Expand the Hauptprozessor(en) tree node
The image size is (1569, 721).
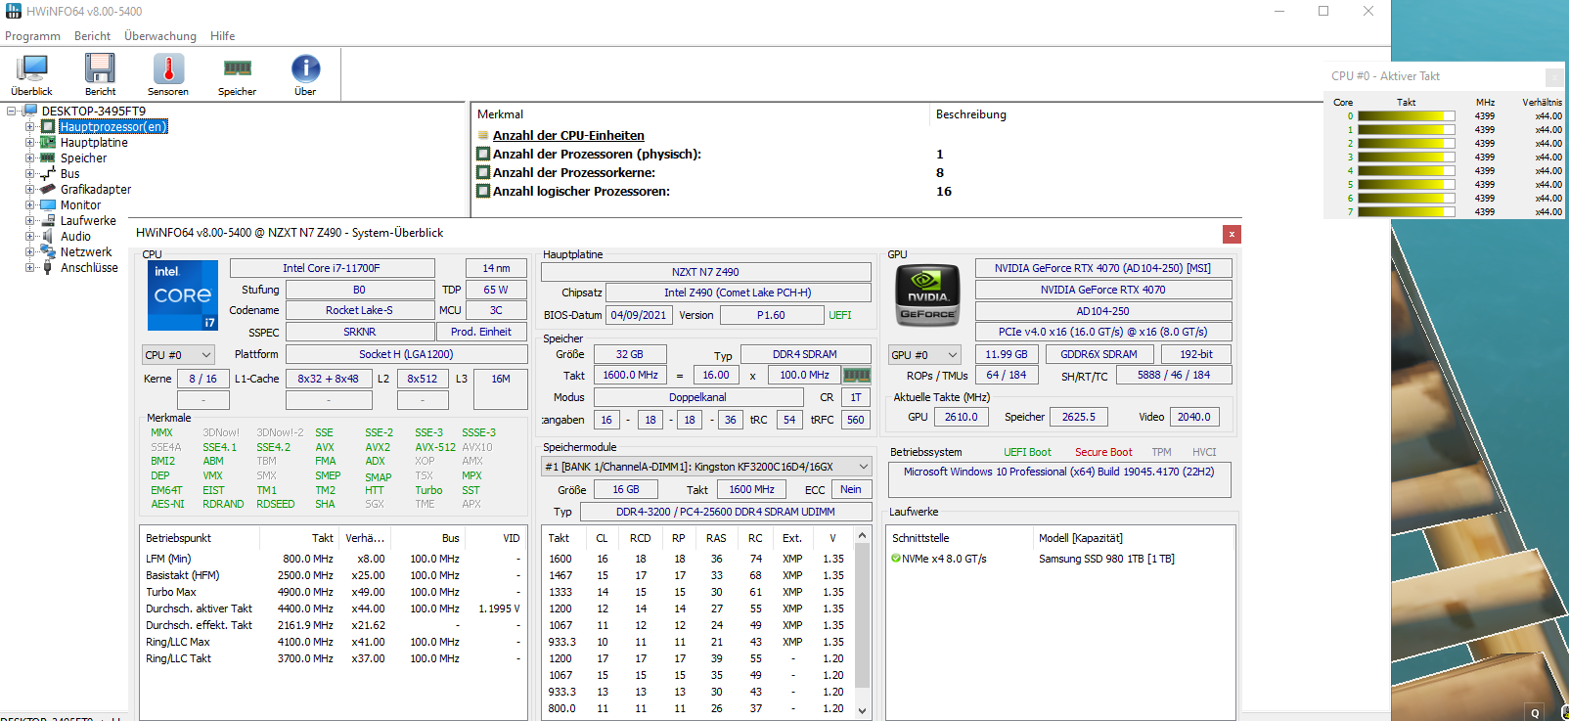[x=29, y=126]
